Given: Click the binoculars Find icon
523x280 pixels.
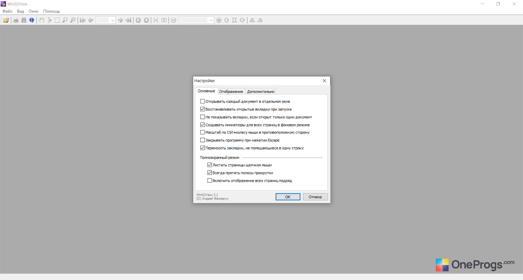Looking at the screenshot, I should pos(24,20).
